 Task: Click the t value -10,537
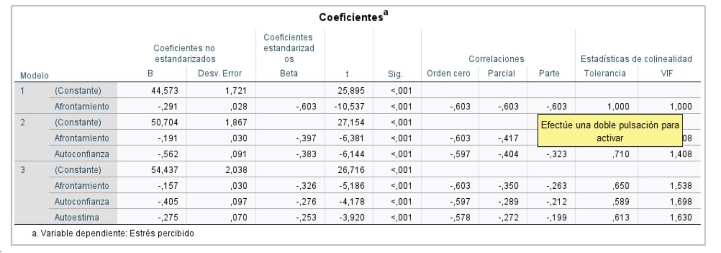click(351, 107)
